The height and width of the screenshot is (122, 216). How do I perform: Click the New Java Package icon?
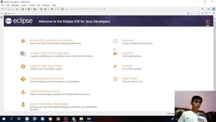41,9
